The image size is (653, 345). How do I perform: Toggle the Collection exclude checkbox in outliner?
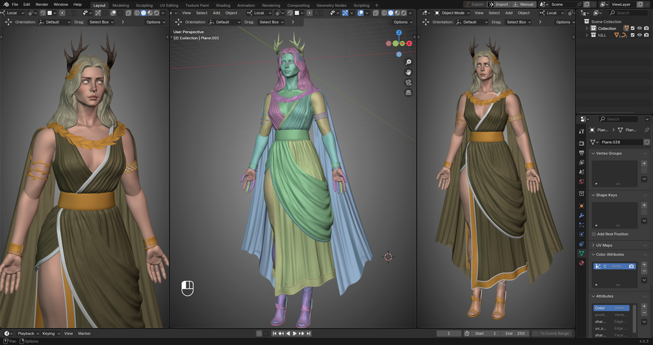tap(633, 29)
